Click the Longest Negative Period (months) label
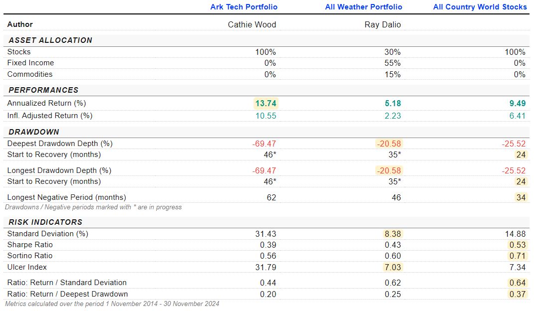This screenshot has width=534, height=311. point(67,197)
